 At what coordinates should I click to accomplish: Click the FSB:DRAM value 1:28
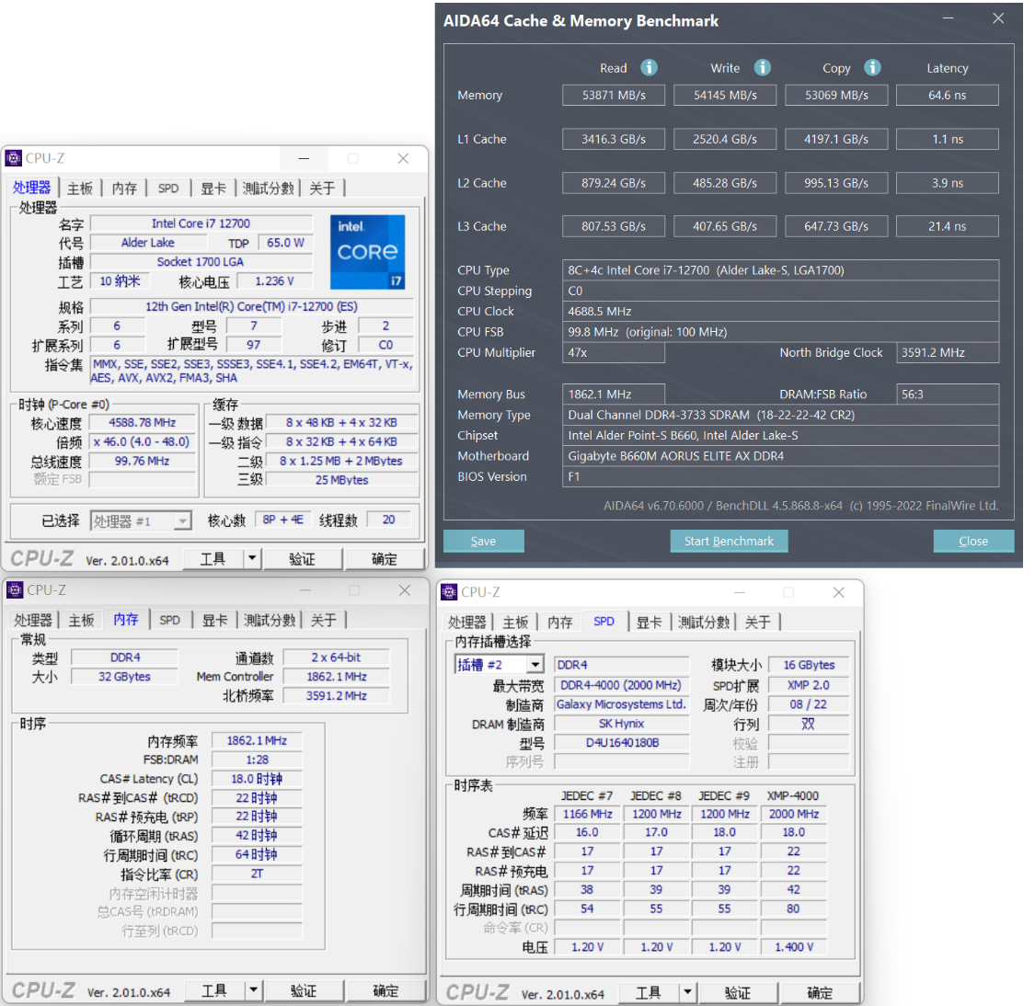tap(257, 760)
